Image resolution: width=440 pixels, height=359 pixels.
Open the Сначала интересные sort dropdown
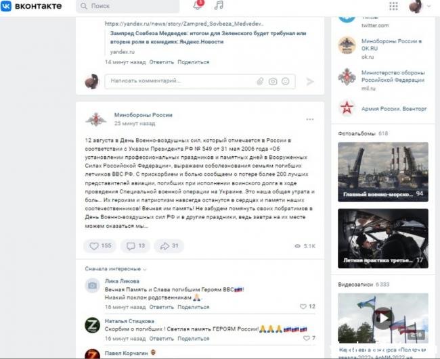point(116,269)
